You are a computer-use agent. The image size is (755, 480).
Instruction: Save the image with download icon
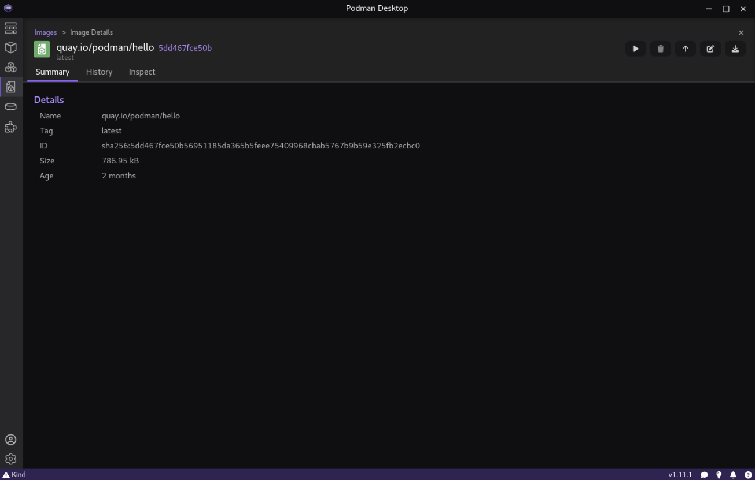(735, 49)
